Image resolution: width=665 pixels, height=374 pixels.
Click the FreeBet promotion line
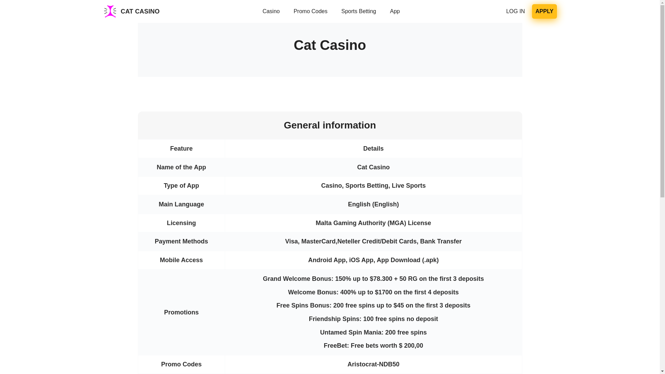pos(373,346)
